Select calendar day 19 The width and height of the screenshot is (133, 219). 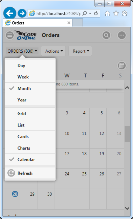point(98,159)
